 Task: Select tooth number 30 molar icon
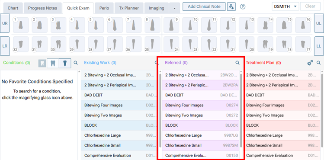(x=58, y=44)
